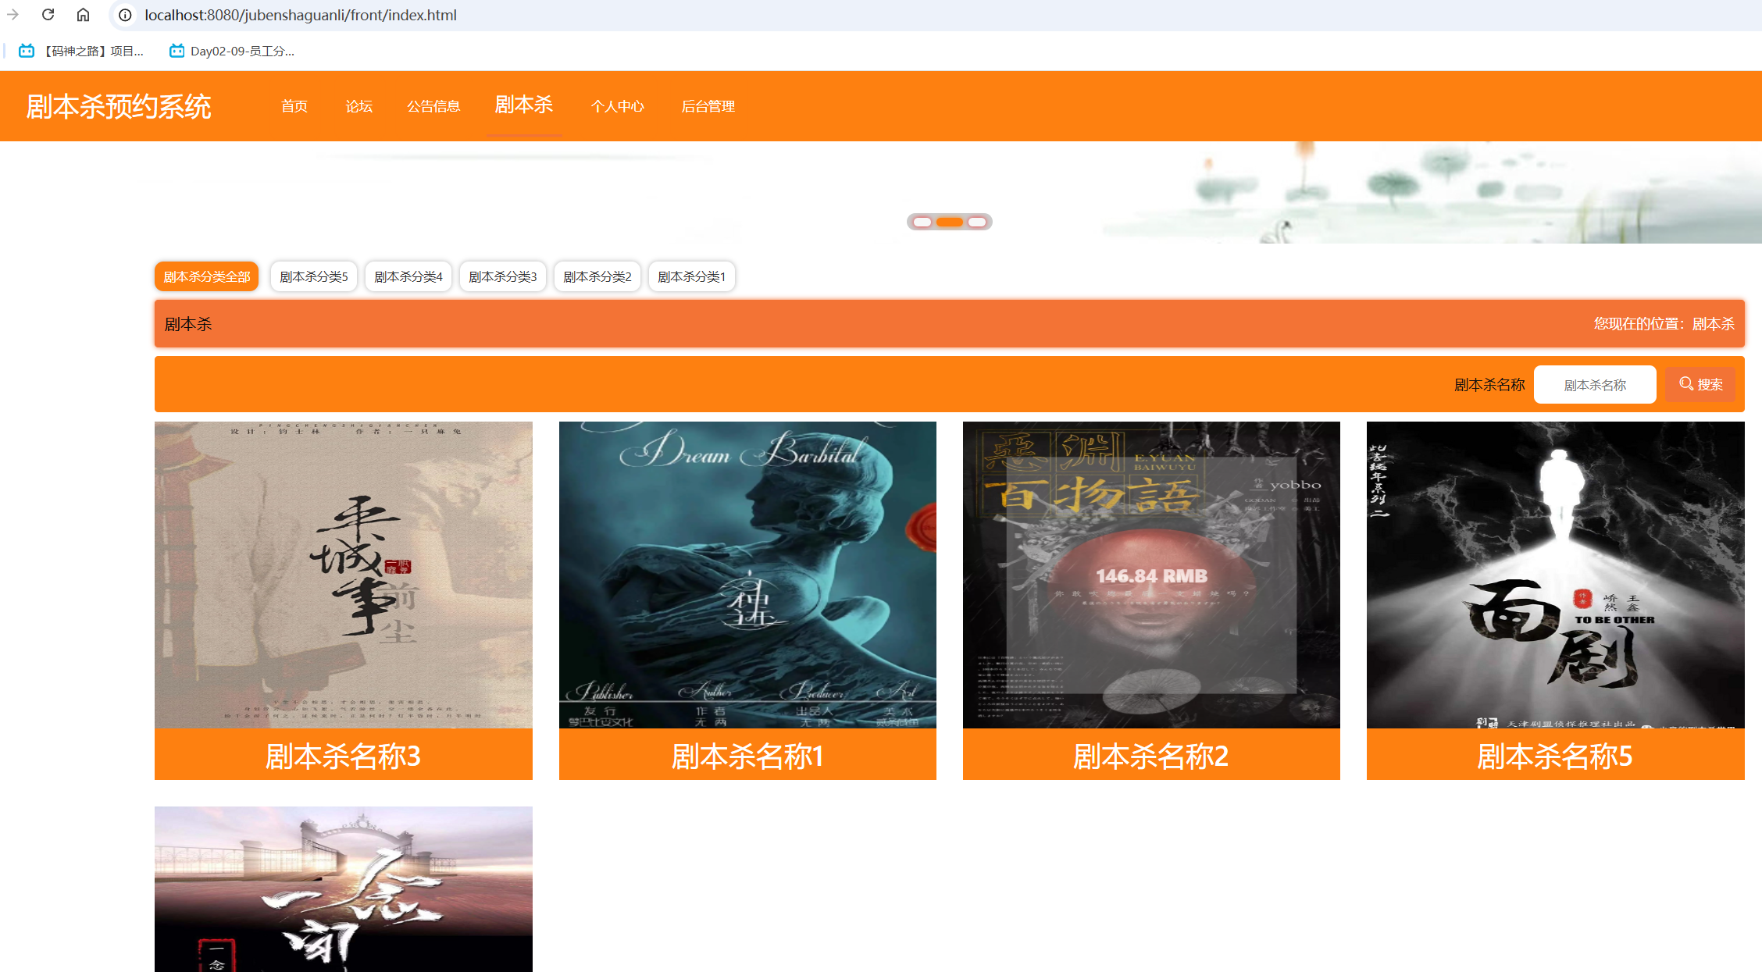Reload the page with refresh icon

pyautogui.click(x=48, y=15)
